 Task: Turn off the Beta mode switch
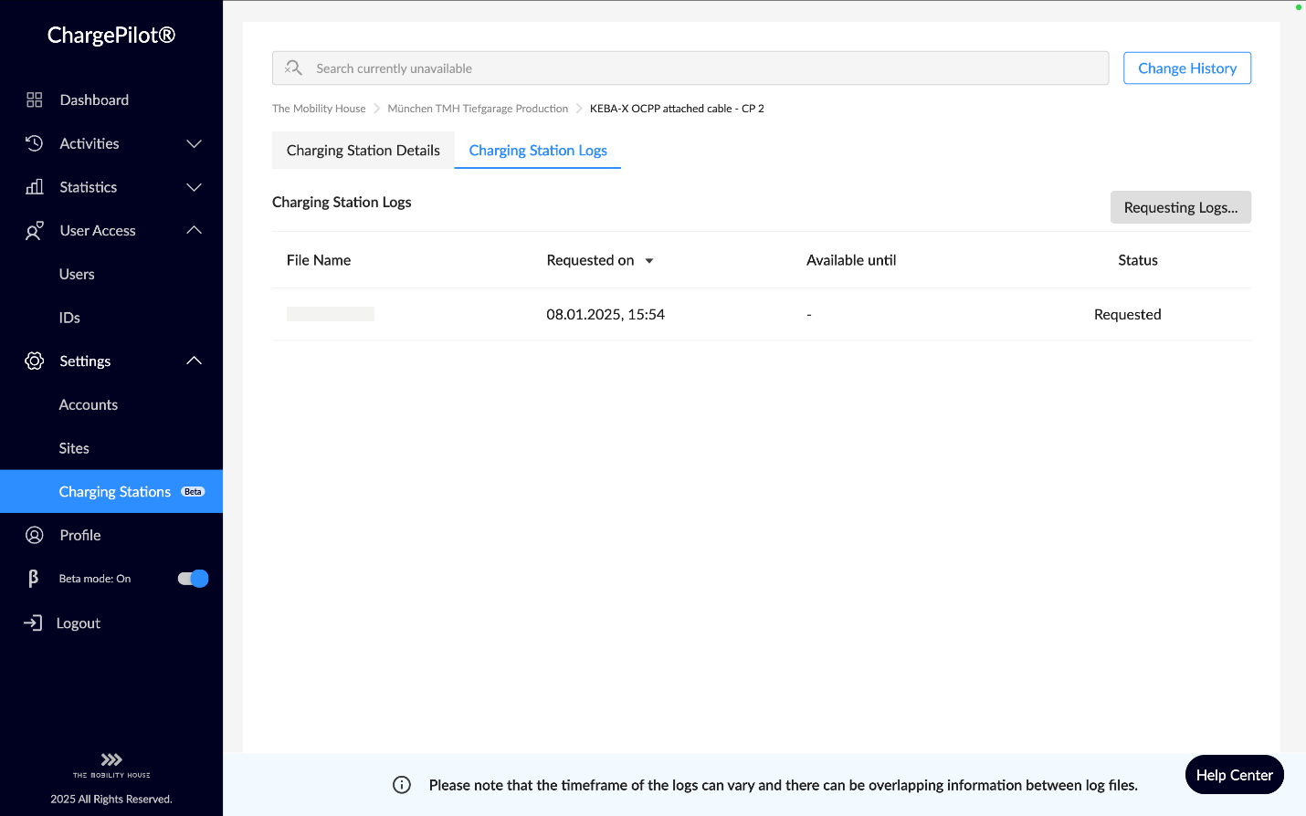[193, 579]
